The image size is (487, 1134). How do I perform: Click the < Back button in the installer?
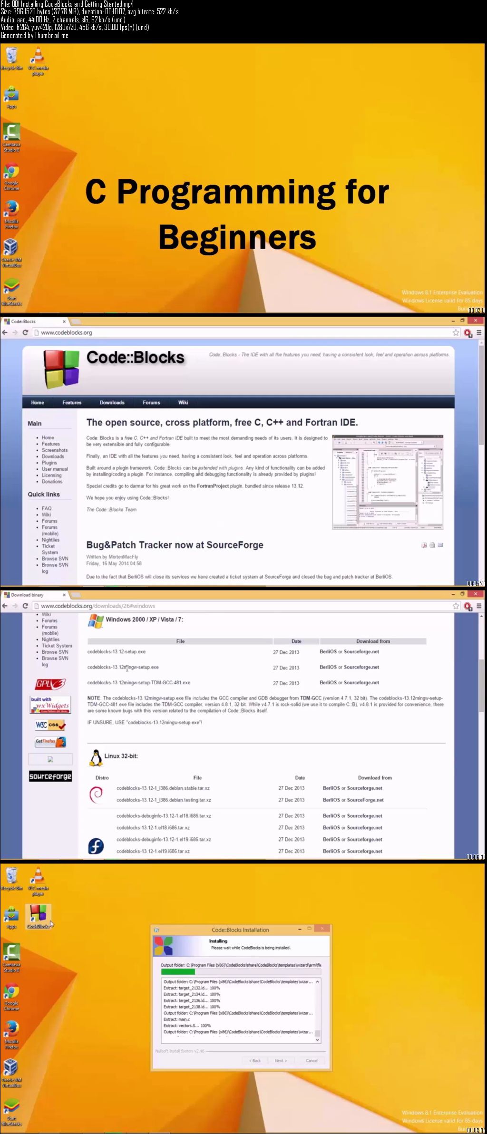(254, 1061)
